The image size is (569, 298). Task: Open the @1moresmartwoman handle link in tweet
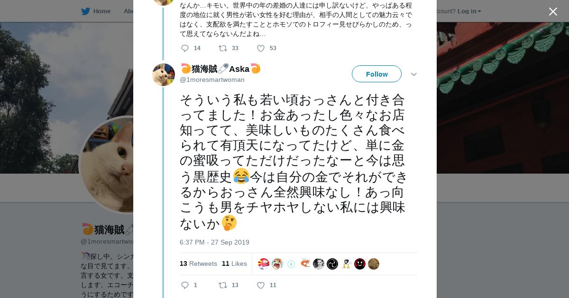pyautogui.click(x=212, y=79)
